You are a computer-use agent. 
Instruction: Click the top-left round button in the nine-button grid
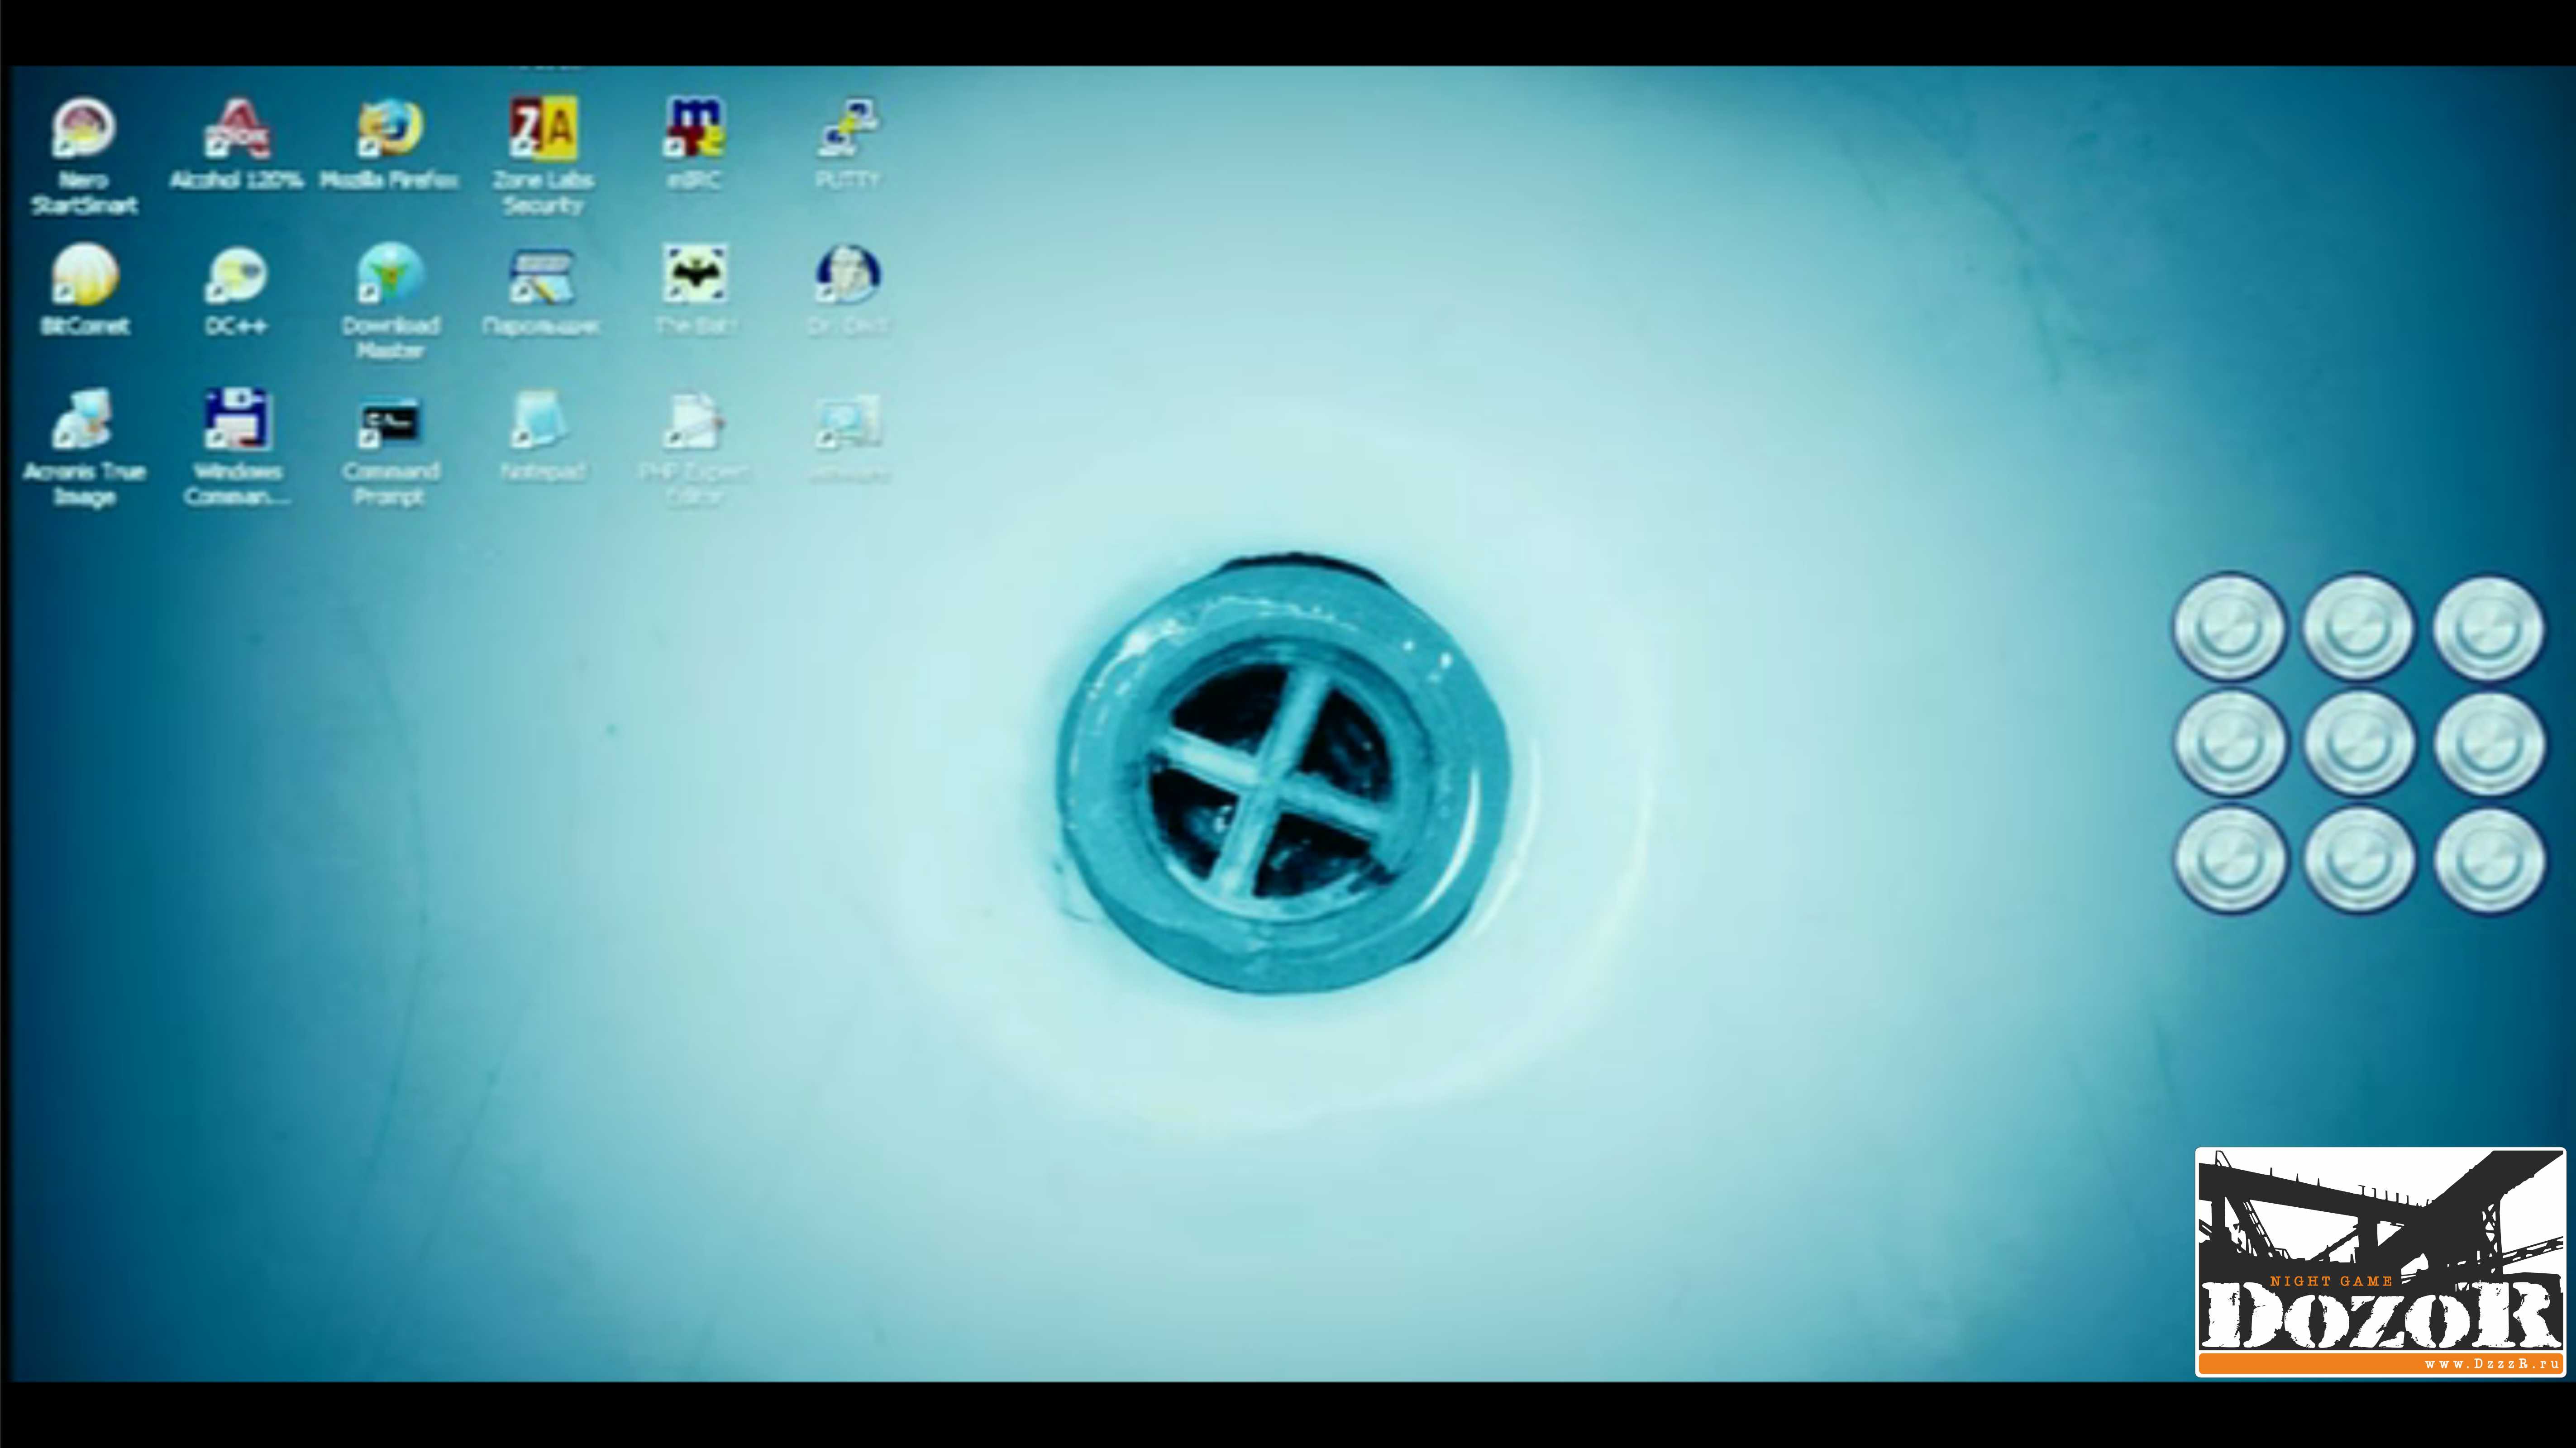coord(2229,627)
